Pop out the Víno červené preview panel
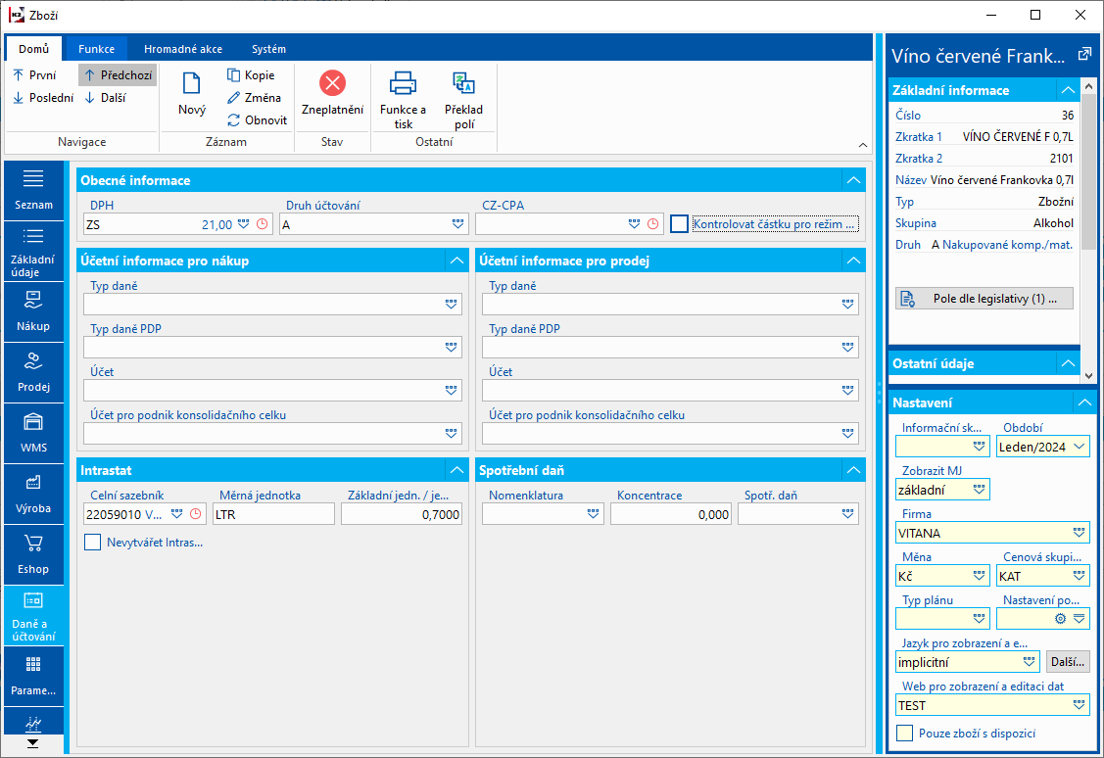 click(1084, 54)
